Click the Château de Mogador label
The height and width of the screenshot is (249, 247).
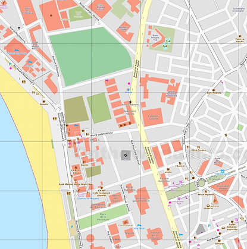(88, 198)
